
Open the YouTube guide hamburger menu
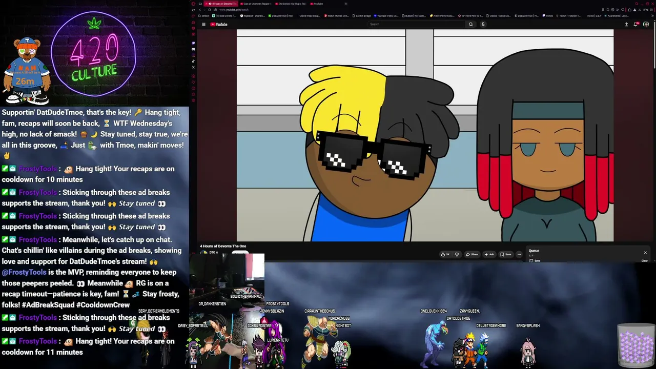203,24
